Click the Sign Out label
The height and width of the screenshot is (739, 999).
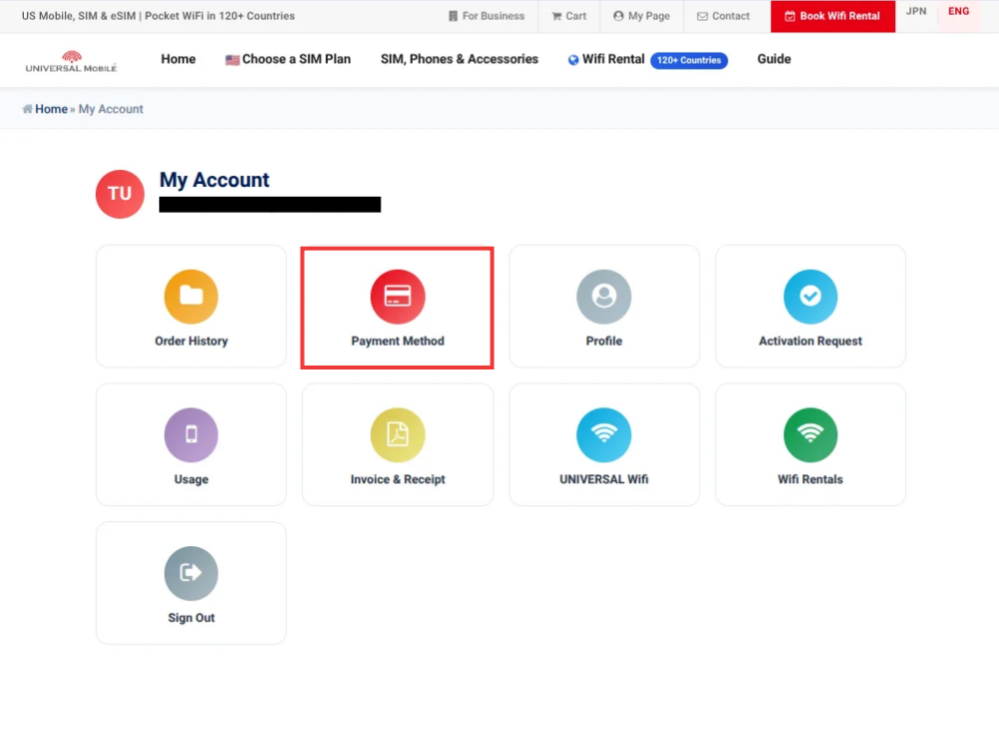(x=191, y=618)
